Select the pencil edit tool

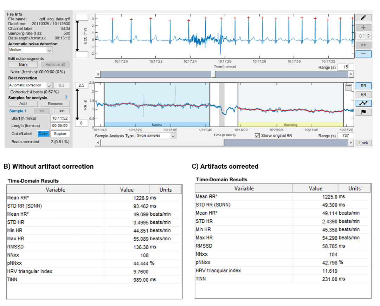364,17
